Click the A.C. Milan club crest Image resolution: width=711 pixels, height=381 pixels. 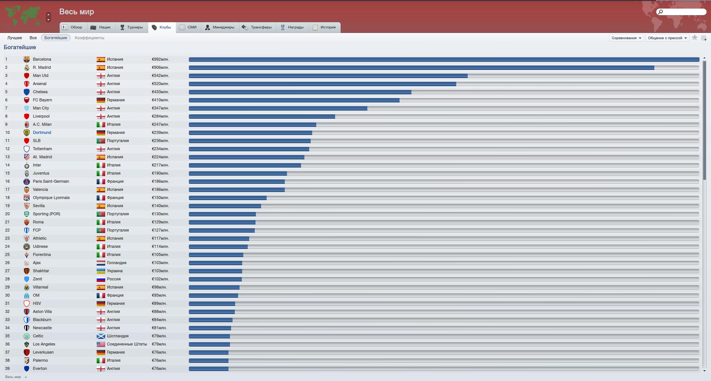[27, 124]
